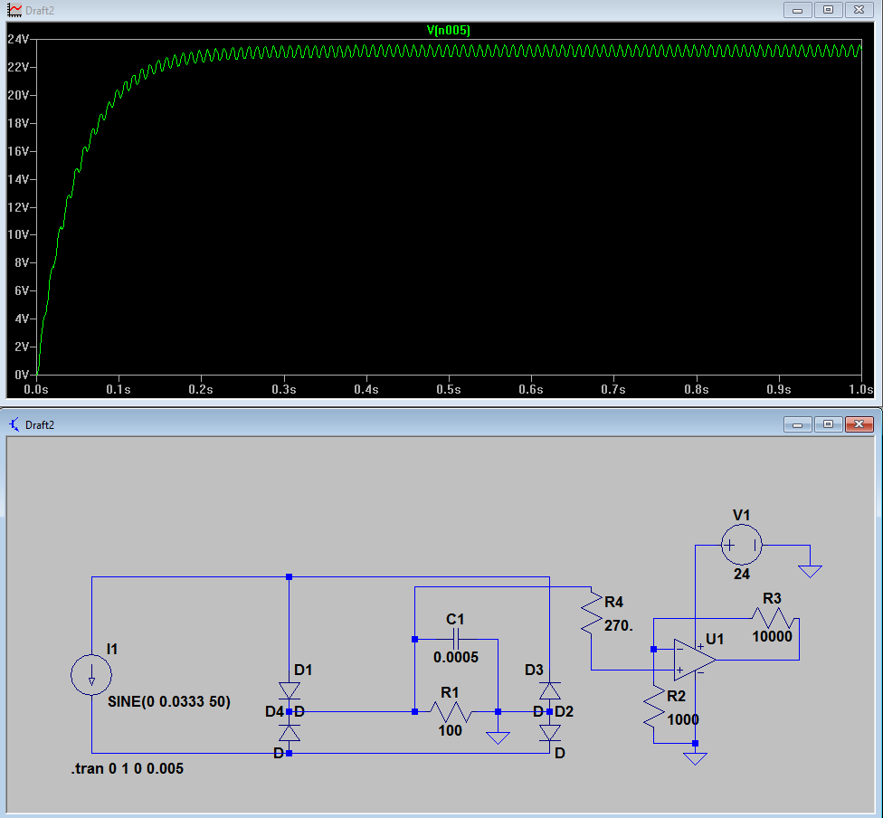Close the waveform plot window
The image size is (883, 818).
[x=859, y=10]
